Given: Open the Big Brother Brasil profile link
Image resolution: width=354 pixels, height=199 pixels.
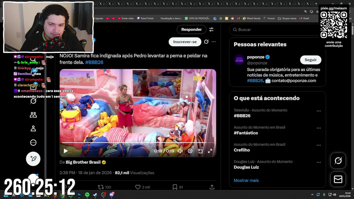Looking at the screenshot, I should click(x=83, y=162).
